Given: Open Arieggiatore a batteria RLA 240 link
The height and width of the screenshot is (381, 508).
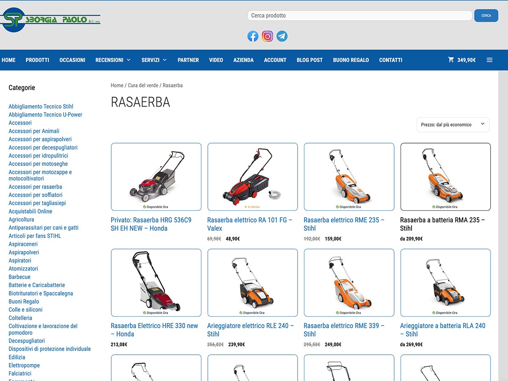Looking at the screenshot, I should tap(443, 330).
